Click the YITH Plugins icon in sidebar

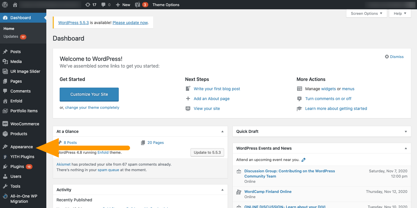[x=5, y=157]
